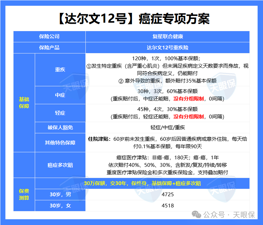The height and width of the screenshot is (225, 263).
Task: Click the 轻症/中症/重疾 cell
Action: [167, 128]
